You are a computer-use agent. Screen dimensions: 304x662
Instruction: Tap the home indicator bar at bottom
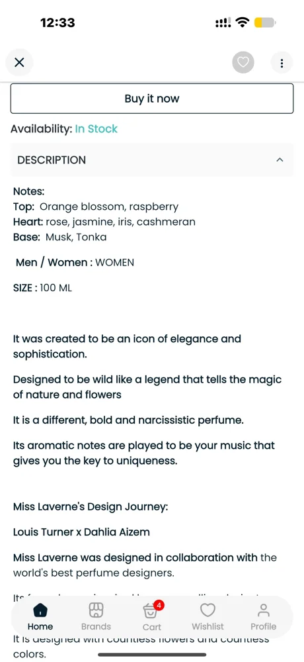152,655
